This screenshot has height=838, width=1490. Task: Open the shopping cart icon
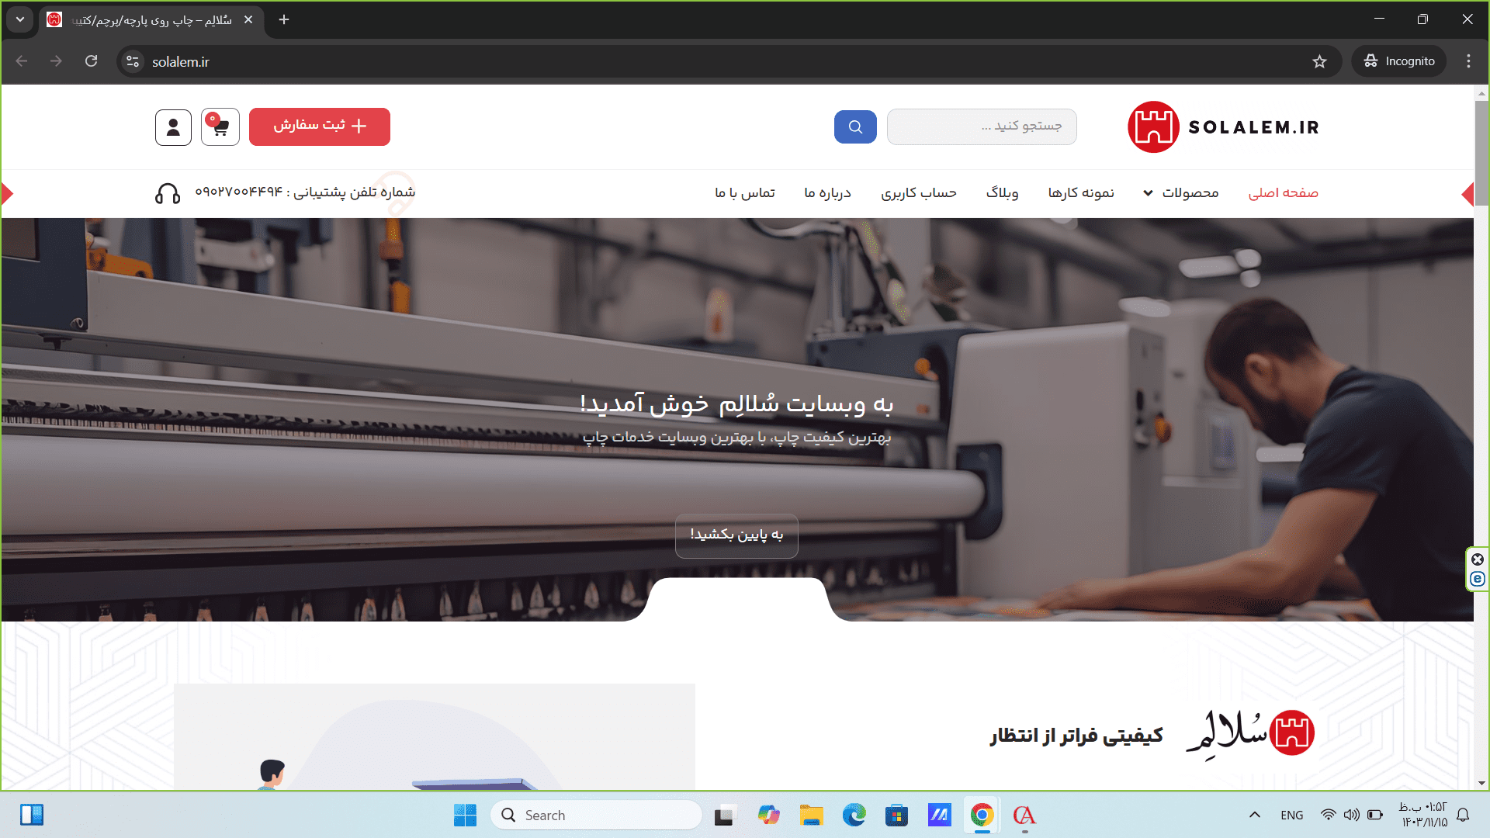pyautogui.click(x=220, y=127)
